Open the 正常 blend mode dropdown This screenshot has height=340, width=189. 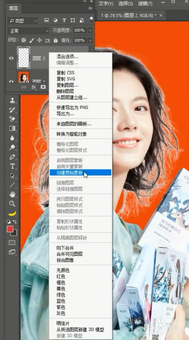tap(28, 31)
